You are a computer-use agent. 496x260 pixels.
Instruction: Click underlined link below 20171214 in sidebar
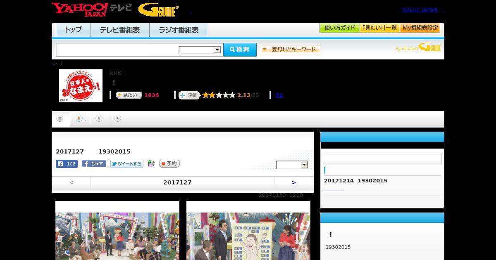[334, 190]
